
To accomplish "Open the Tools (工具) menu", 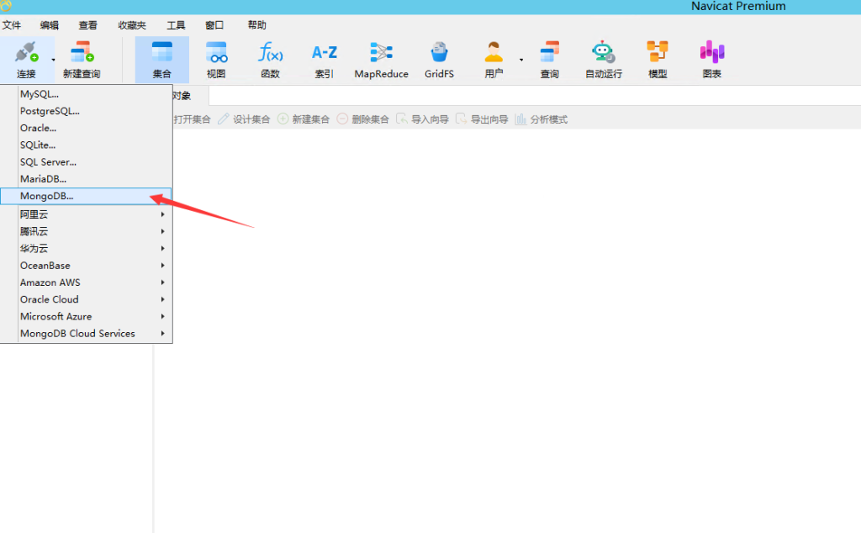I will [176, 25].
